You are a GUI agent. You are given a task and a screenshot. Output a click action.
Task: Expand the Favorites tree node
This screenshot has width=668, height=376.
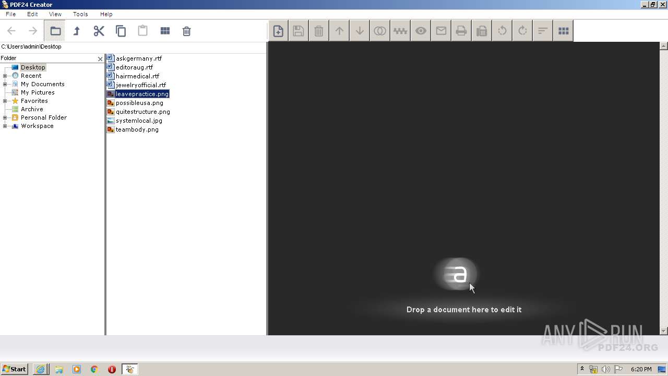click(x=5, y=101)
